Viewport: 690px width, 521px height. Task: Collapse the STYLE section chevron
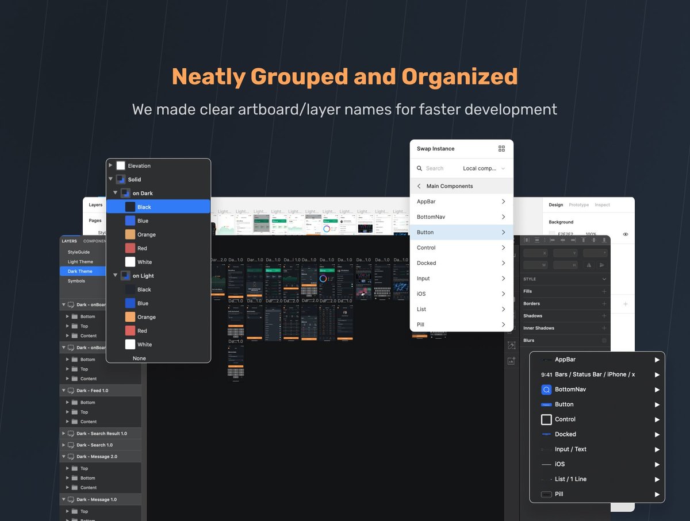pos(604,279)
